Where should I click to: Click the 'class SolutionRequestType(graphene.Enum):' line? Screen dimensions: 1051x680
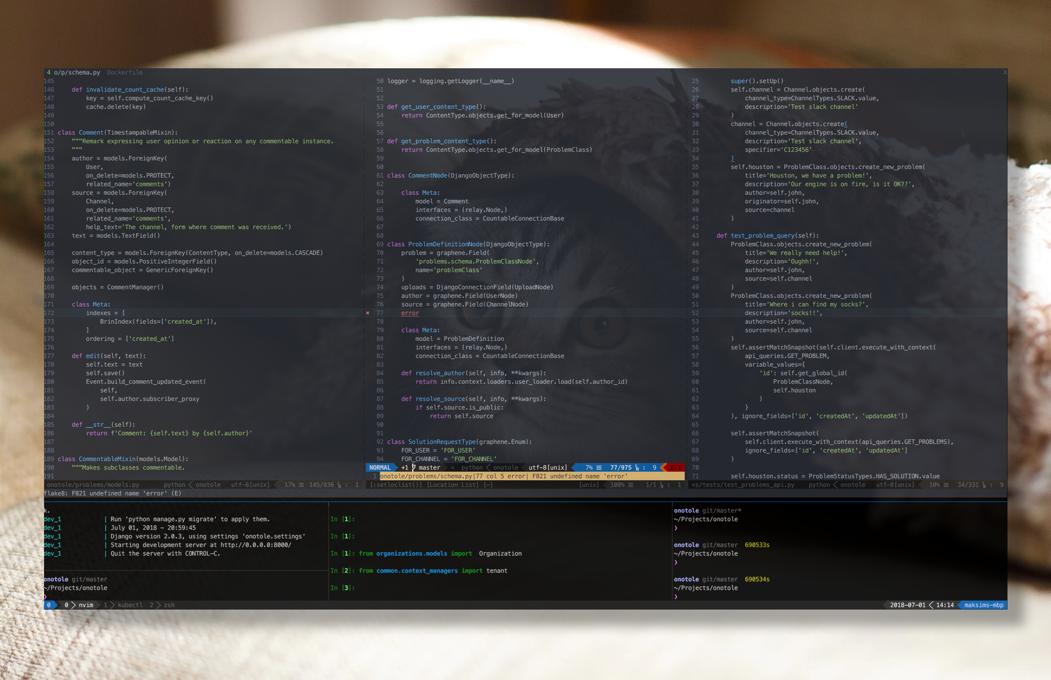[x=459, y=442]
